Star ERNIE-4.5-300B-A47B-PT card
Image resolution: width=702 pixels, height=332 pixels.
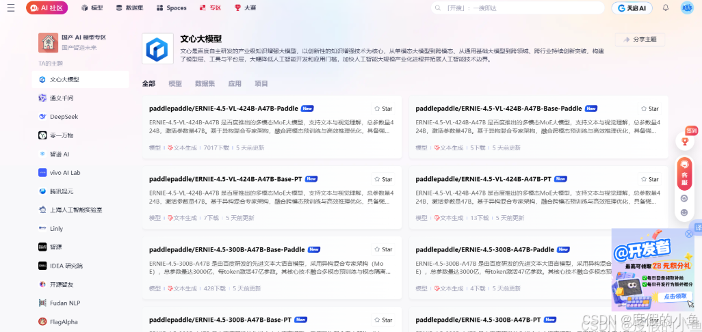[x=649, y=320]
